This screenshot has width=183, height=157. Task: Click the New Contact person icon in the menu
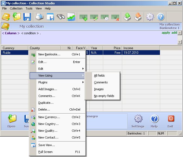33,138
